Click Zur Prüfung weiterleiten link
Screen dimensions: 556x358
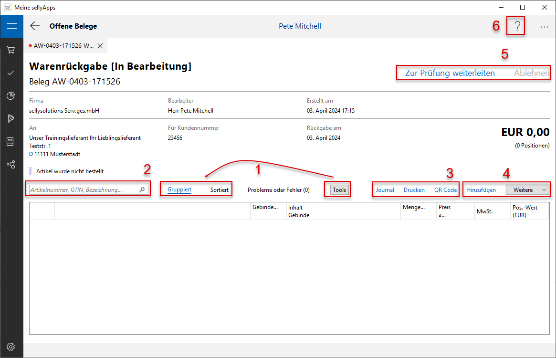(450, 74)
